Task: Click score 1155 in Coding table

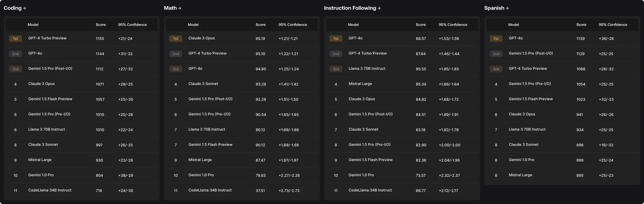Action: pyautogui.click(x=100, y=39)
